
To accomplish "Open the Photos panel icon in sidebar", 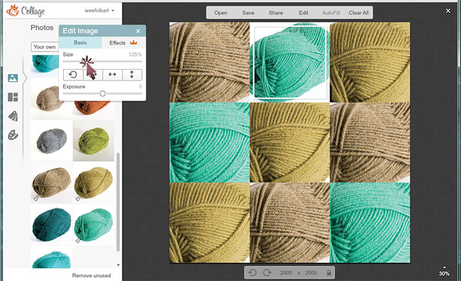I will [13, 78].
